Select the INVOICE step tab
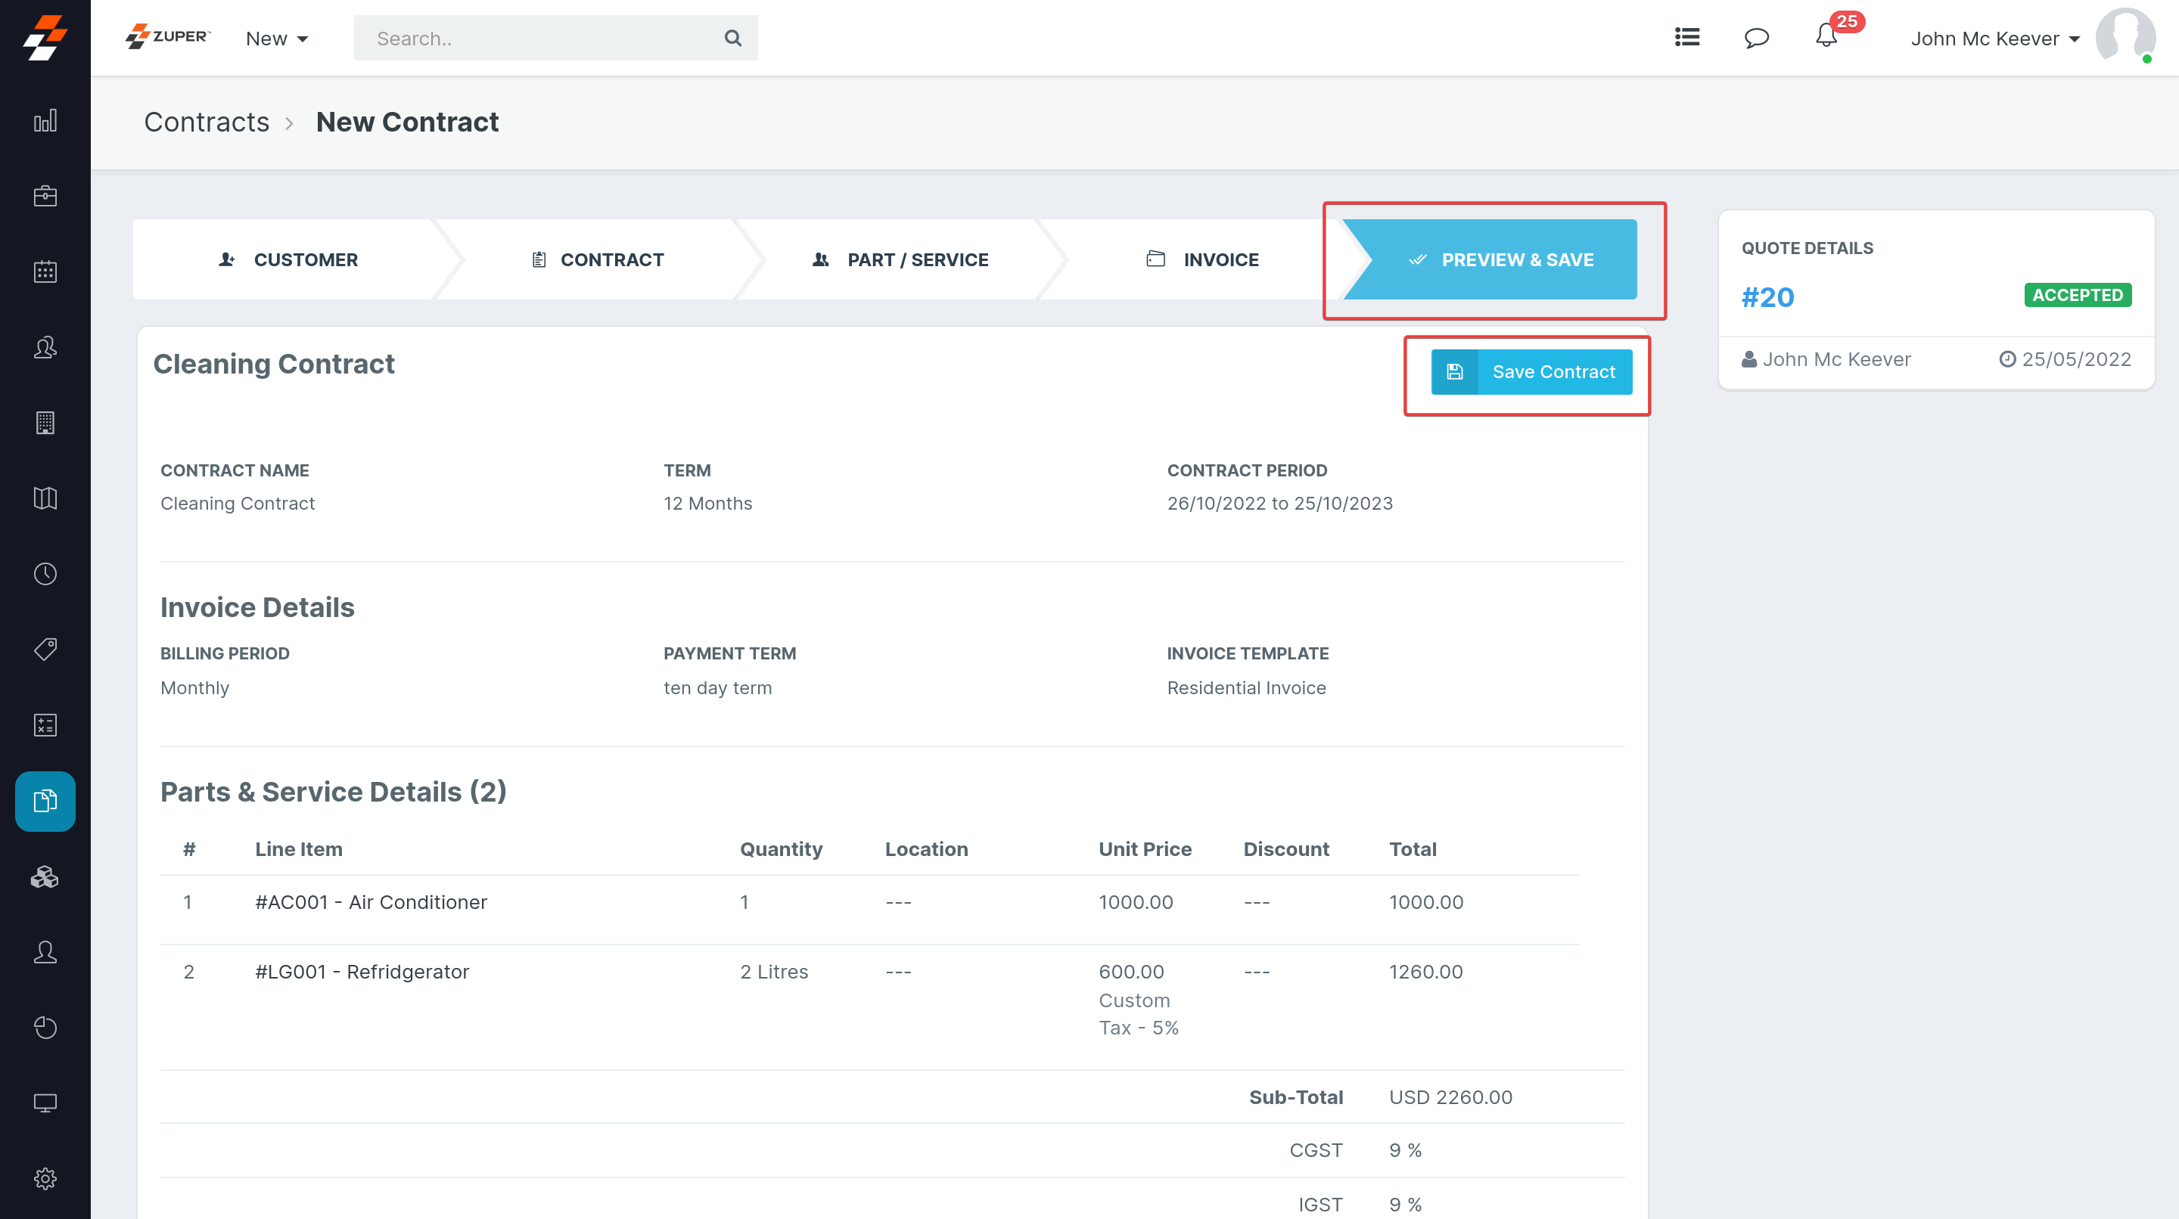2179x1219 pixels. (x=1202, y=259)
